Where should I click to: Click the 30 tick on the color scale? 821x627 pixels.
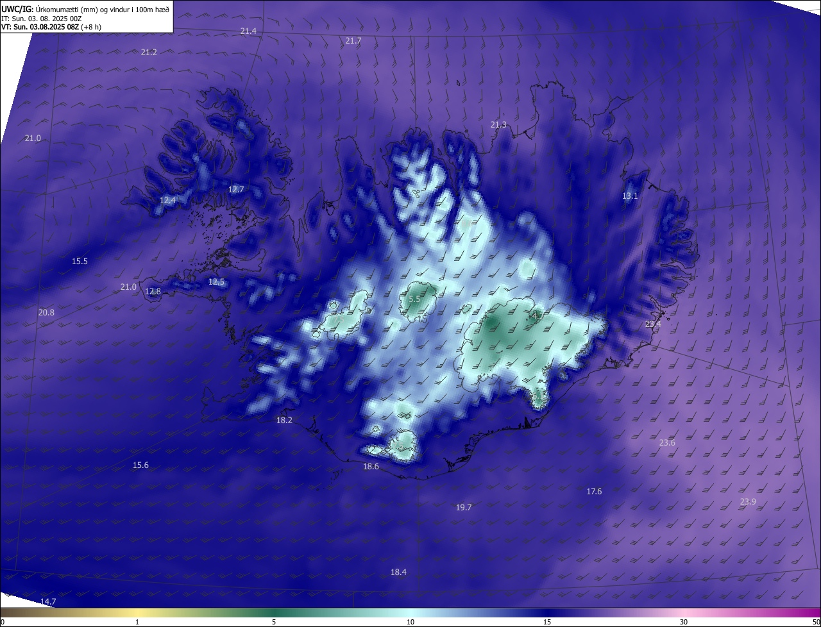(x=684, y=622)
